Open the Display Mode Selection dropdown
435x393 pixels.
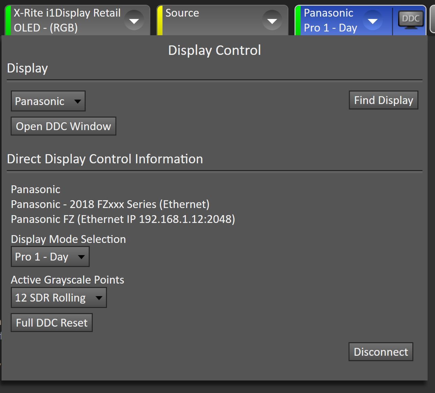coord(50,257)
